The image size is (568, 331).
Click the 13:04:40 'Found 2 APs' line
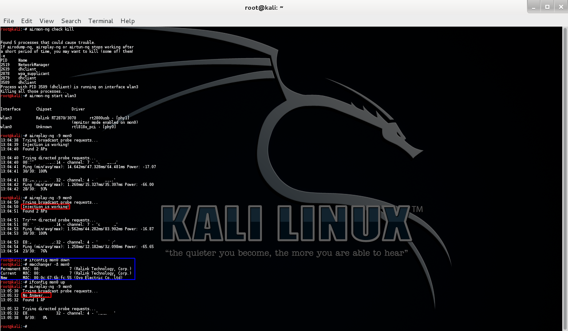tap(24, 149)
